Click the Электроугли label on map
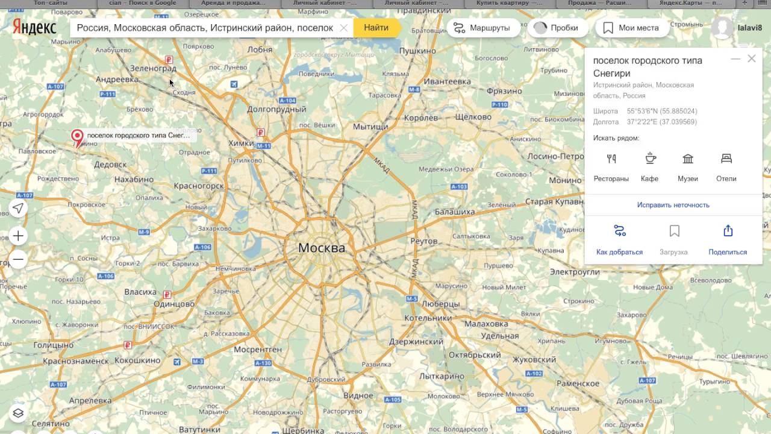771x434 pixels. pos(575,272)
